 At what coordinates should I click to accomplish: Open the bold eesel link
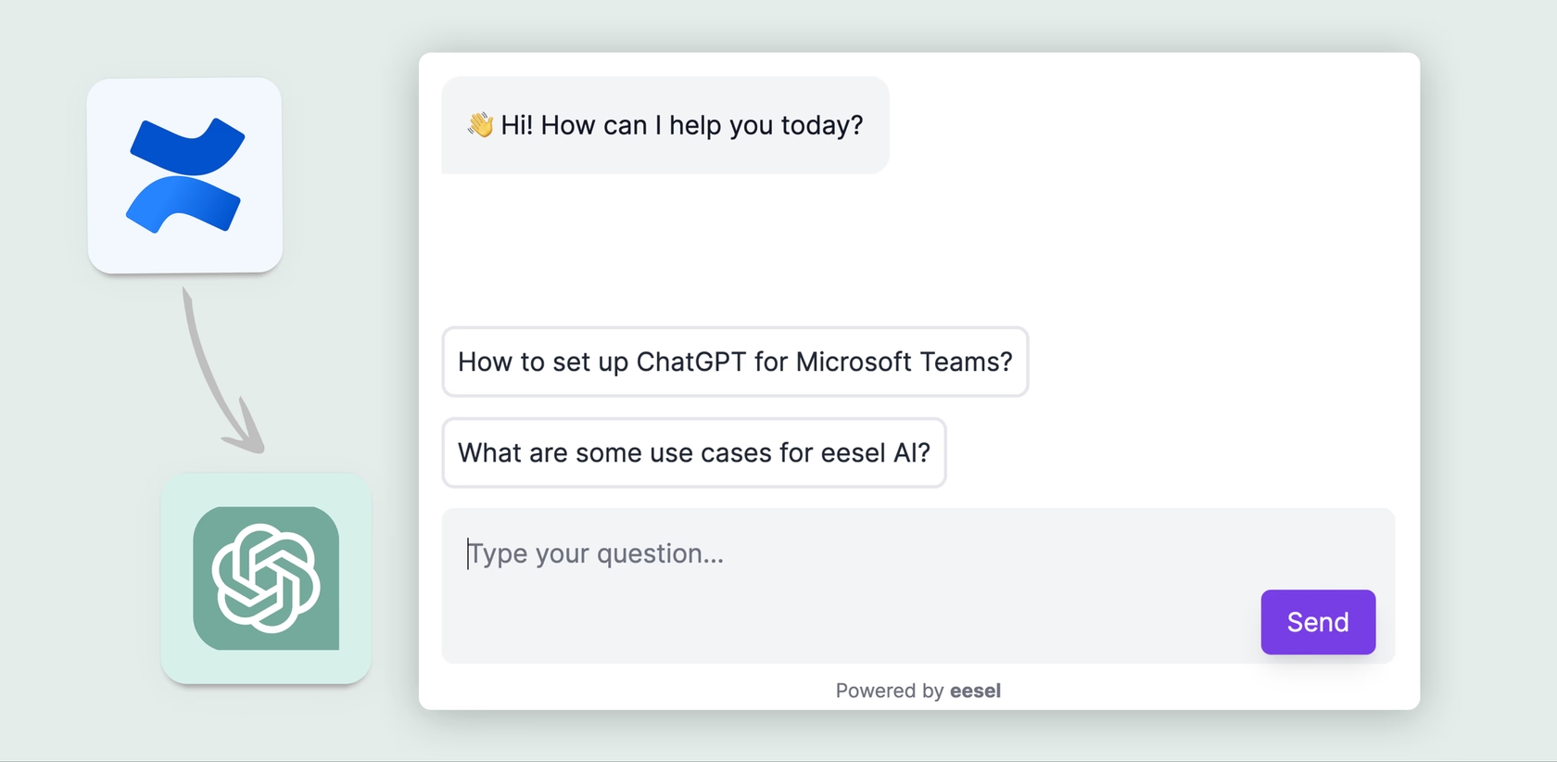tap(975, 691)
